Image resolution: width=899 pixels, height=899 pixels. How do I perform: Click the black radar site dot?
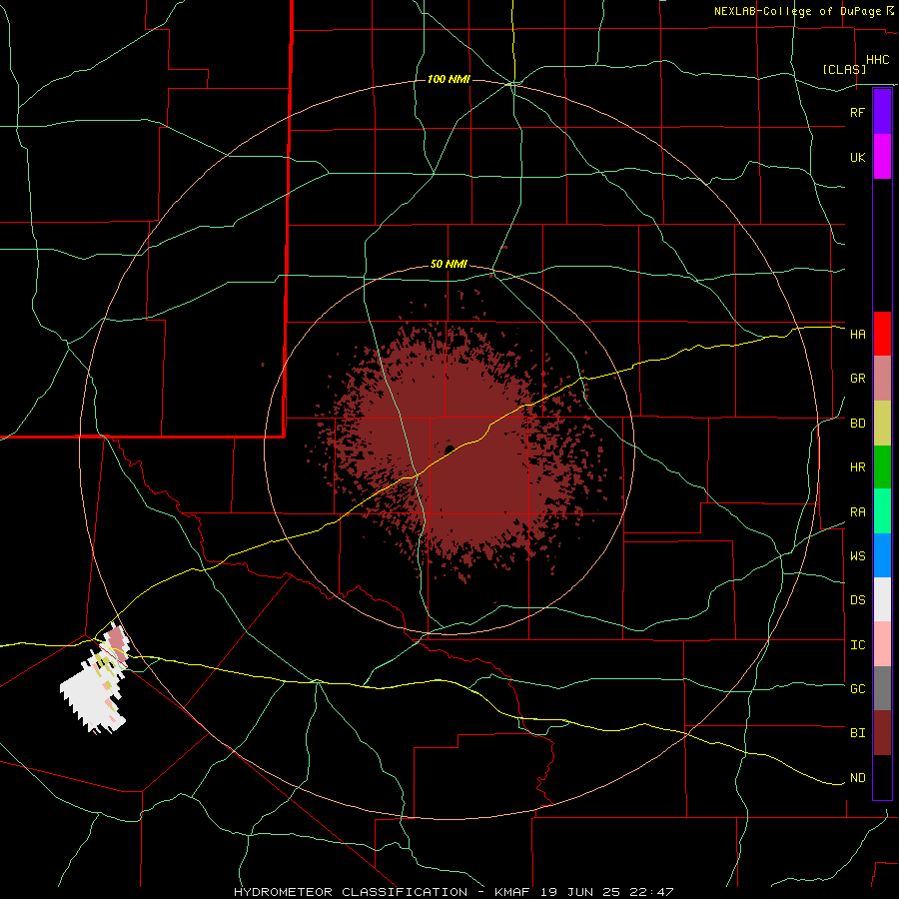click(449, 449)
